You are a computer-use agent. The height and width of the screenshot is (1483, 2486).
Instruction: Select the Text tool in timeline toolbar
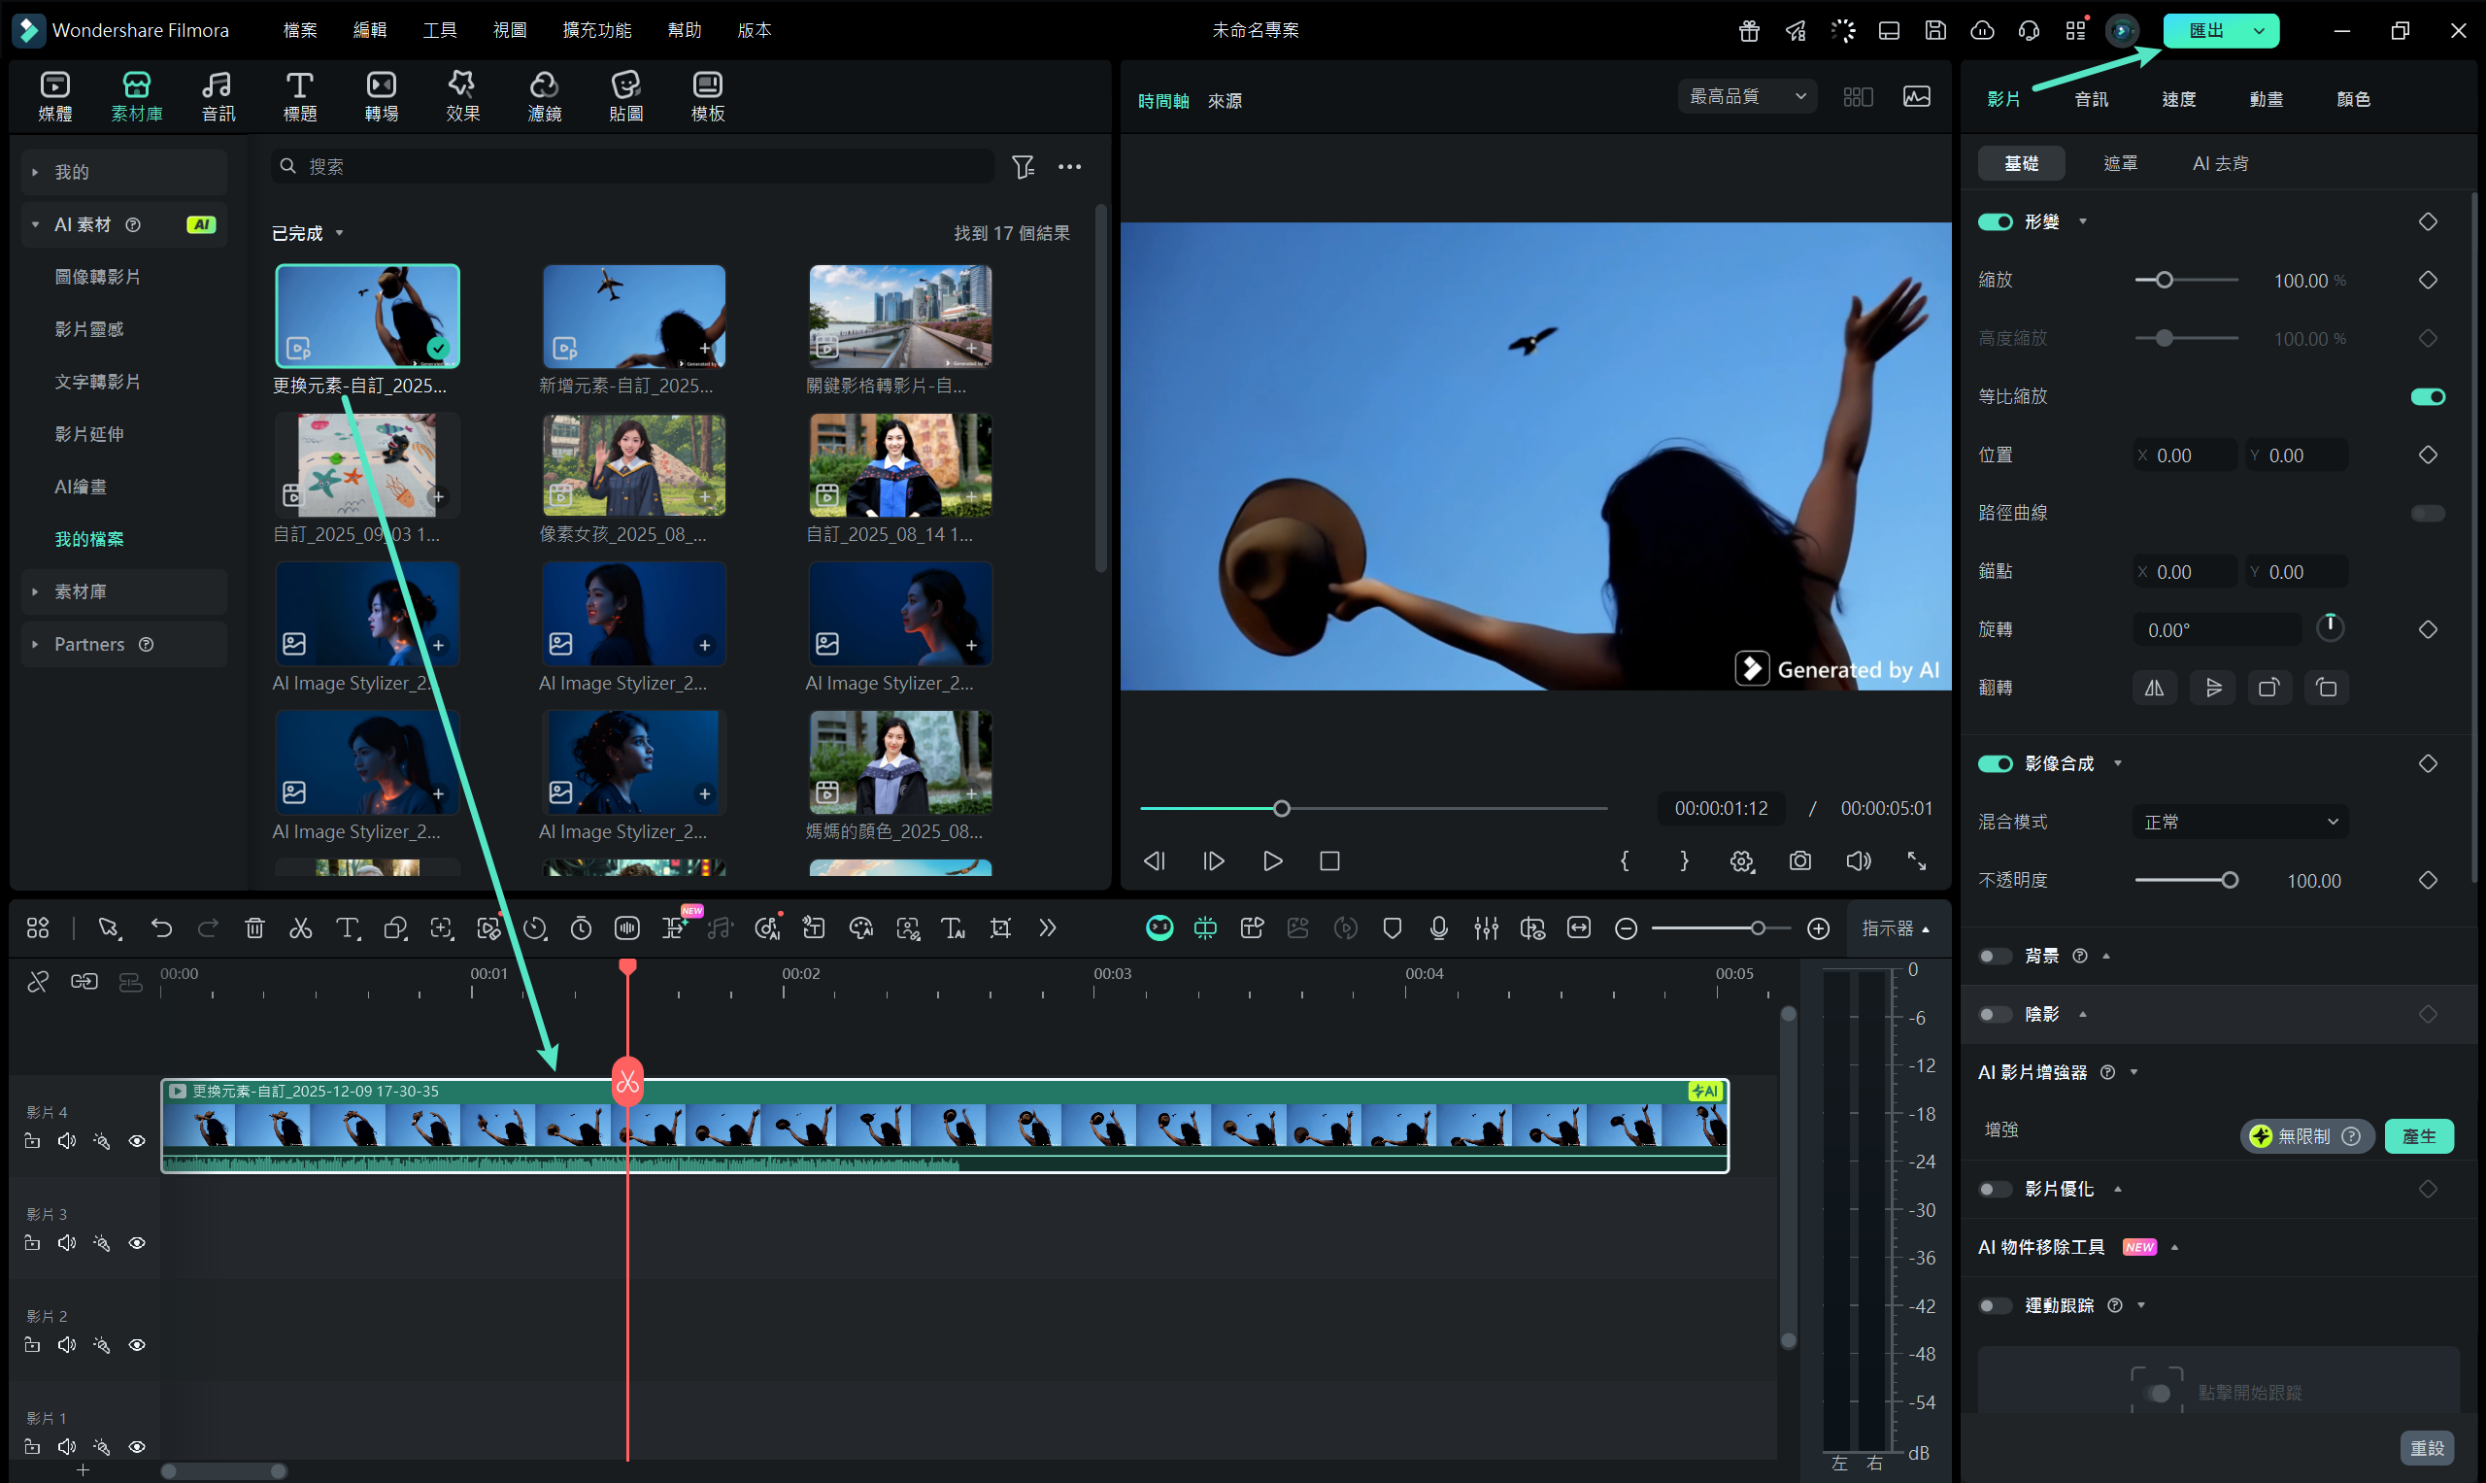click(x=347, y=928)
